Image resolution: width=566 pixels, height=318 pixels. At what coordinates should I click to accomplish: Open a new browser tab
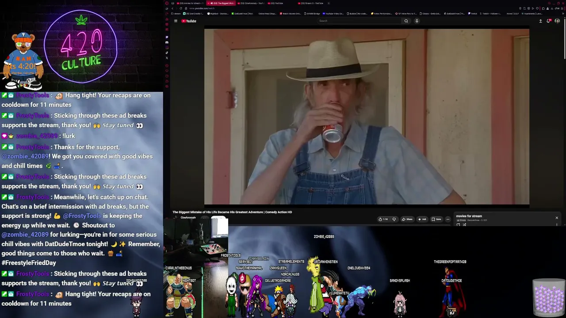[x=329, y=3]
